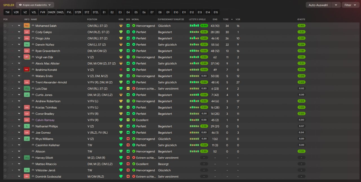The image size is (361, 182).
Task: Click the Vin status badge for Darwin Núñez
Action: pos(27,44)
